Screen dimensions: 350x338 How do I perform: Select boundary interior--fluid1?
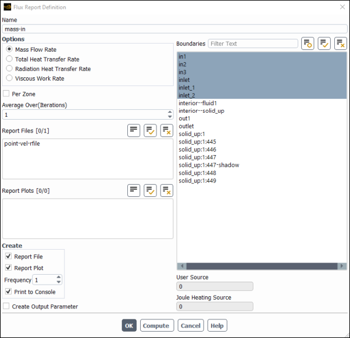click(262, 103)
